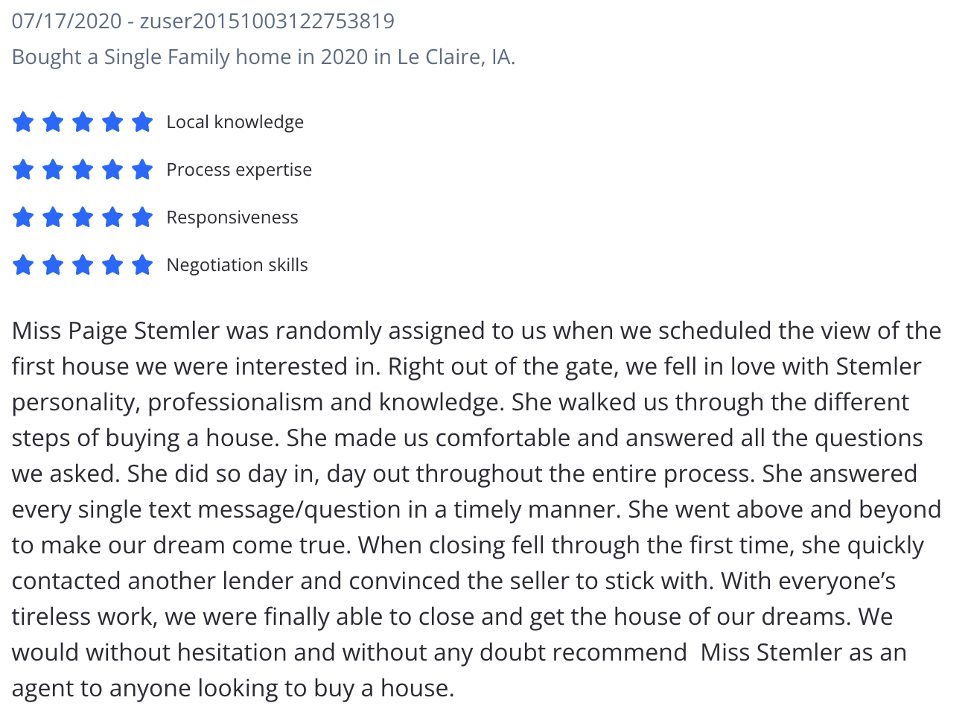
Task: Click the second star of Responsiveness rating
Action: tap(53, 217)
